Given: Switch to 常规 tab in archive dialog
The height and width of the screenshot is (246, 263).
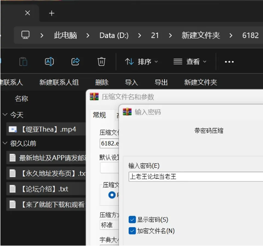Looking at the screenshot, I should 99,115.
